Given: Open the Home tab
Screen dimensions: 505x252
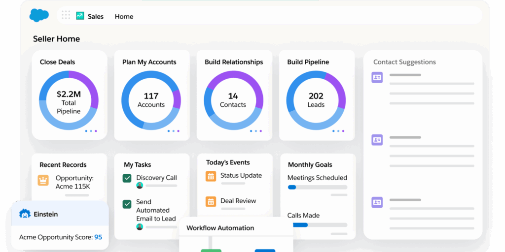Looking at the screenshot, I should (124, 16).
